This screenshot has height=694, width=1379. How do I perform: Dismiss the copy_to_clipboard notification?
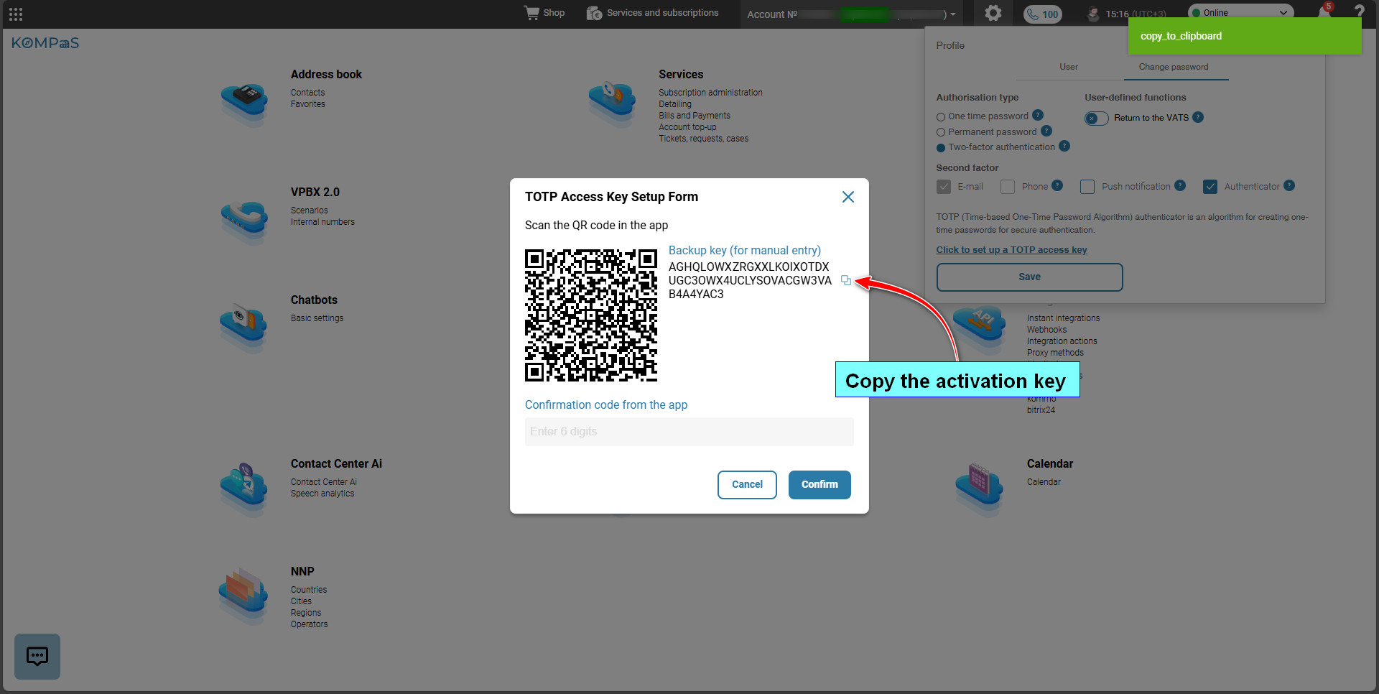pyautogui.click(x=1245, y=36)
